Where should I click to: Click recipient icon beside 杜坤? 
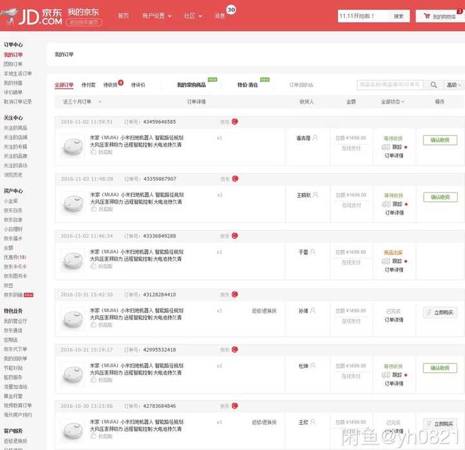313,366
